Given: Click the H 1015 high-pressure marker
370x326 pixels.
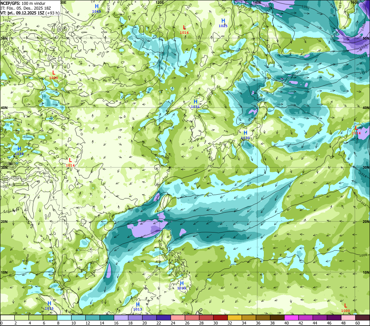Looking at the screenshot, I should click(x=49, y=306).
